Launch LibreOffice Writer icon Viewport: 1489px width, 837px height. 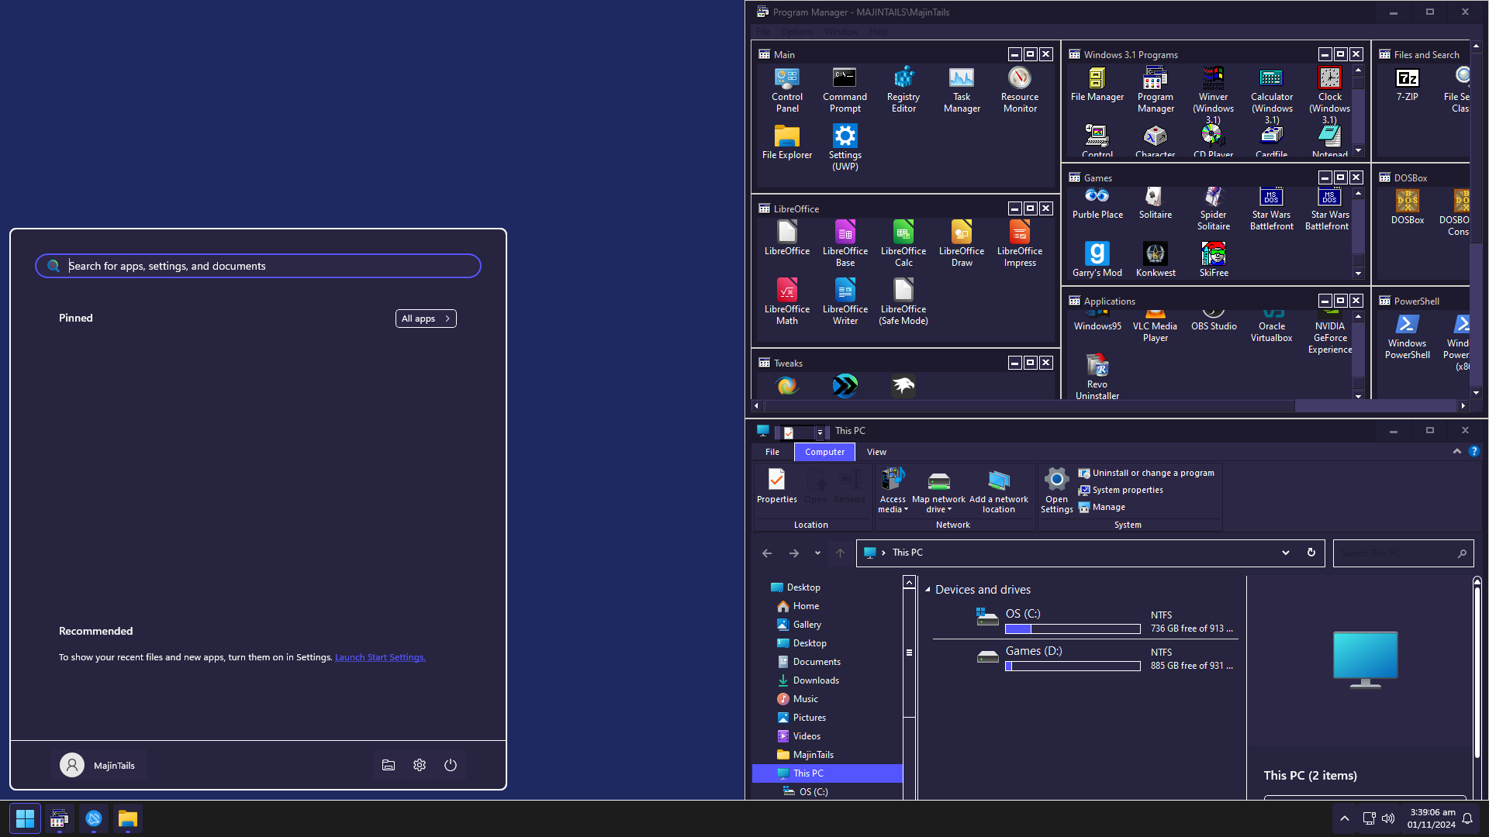(845, 302)
